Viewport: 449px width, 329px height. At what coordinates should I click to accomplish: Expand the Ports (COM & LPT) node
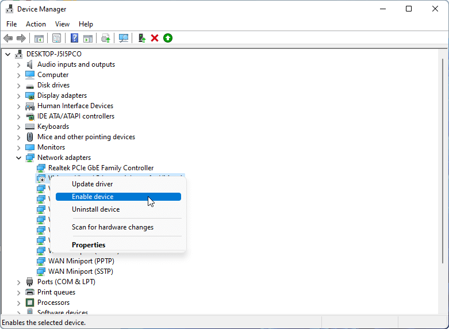click(x=18, y=282)
